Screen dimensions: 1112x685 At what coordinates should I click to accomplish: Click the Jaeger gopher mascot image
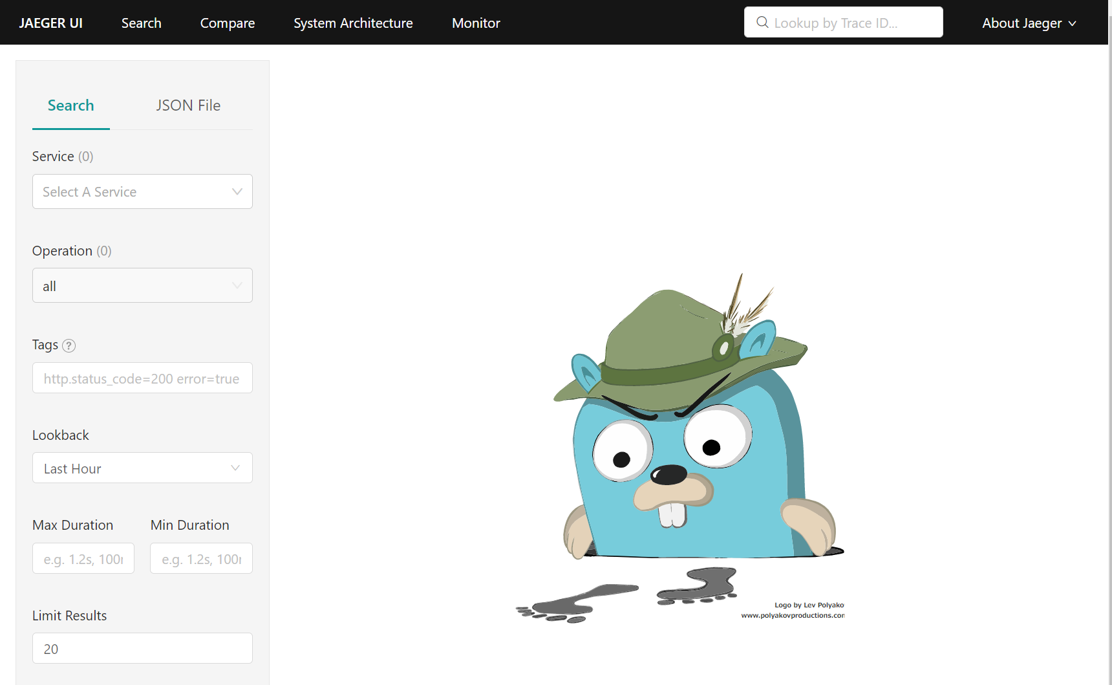point(680,446)
